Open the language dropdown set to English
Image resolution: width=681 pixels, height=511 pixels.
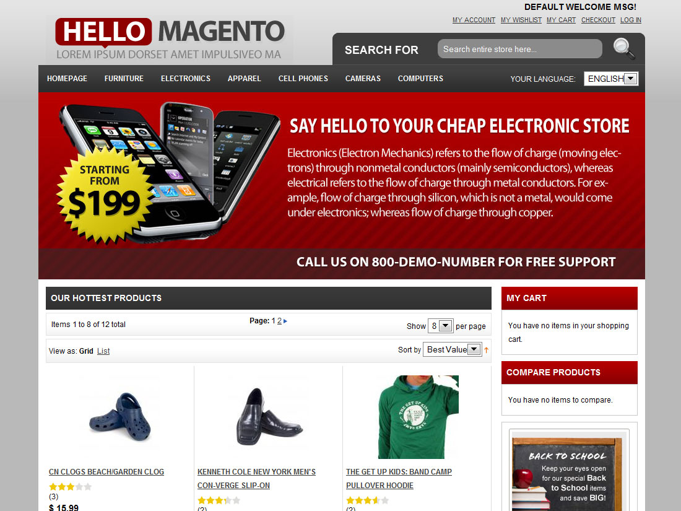(611, 79)
